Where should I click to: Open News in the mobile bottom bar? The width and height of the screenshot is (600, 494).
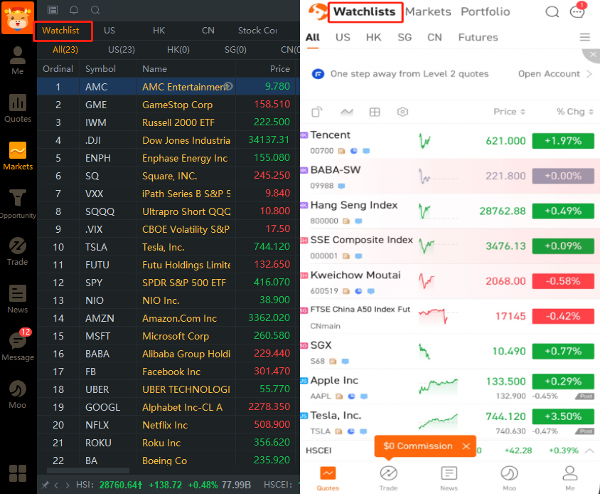tap(449, 478)
